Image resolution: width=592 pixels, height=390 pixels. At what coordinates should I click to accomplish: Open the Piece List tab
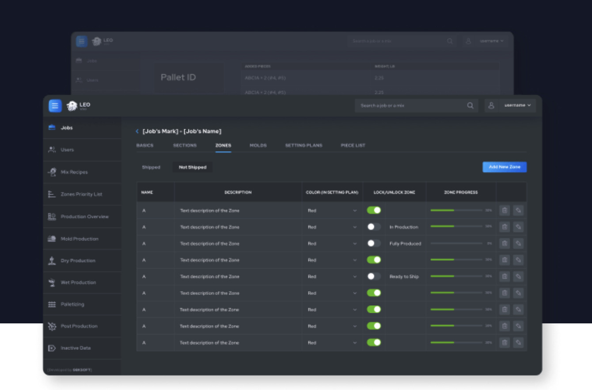pos(353,145)
